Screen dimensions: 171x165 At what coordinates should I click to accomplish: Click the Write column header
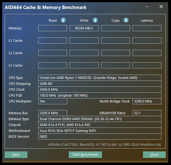click(x=84, y=20)
